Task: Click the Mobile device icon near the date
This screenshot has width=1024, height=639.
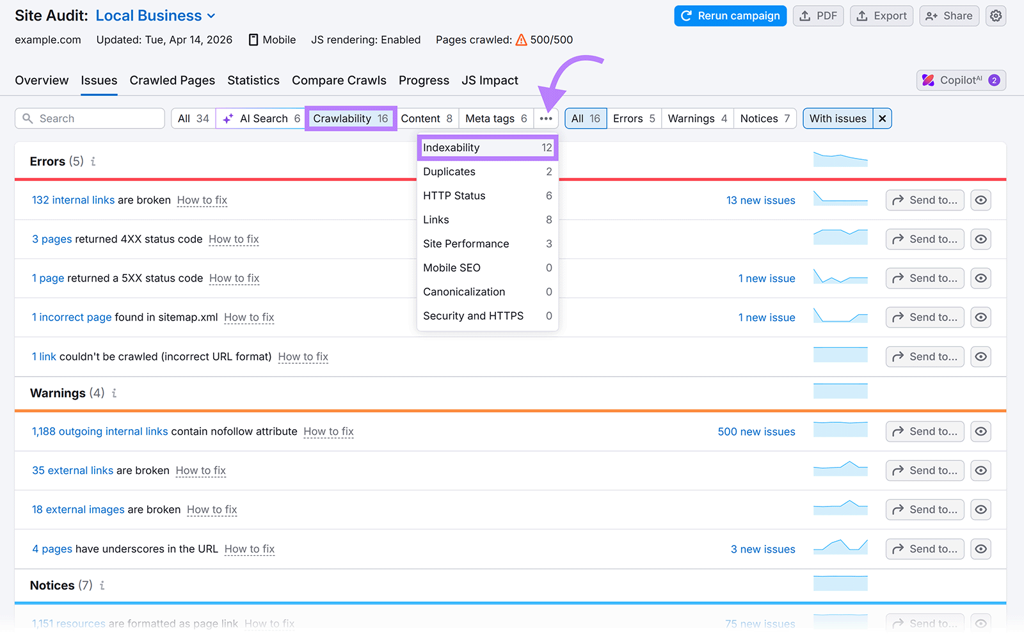Action: click(253, 40)
